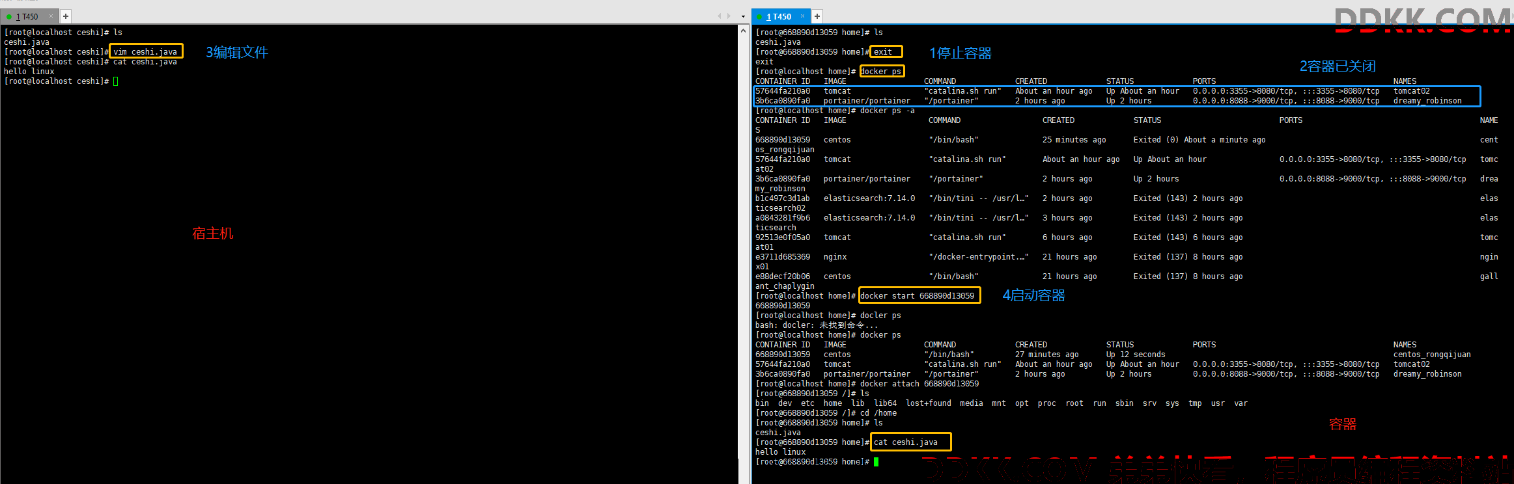Place cursor at the right terminal green prompt
The width and height of the screenshot is (1514, 484).
(x=876, y=462)
